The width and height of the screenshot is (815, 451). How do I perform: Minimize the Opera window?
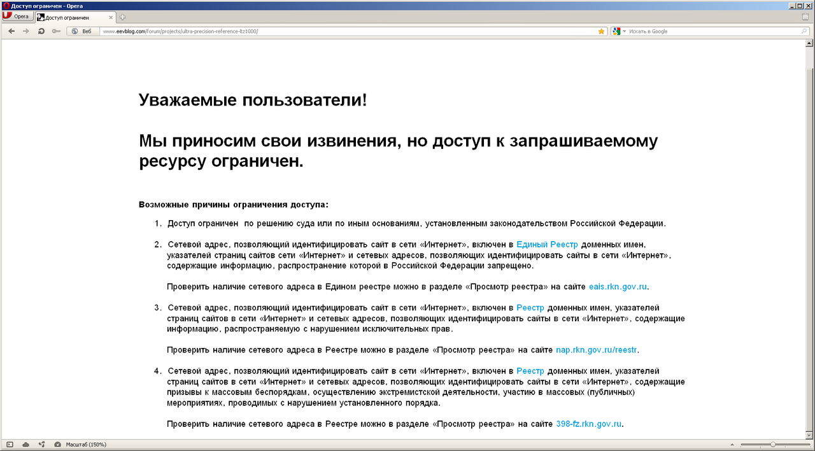pos(793,5)
